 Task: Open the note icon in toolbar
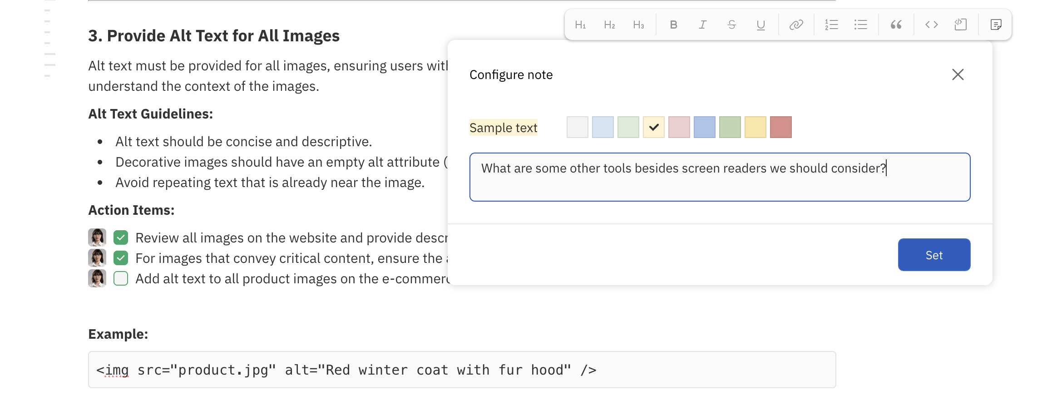996,25
